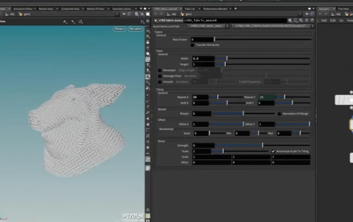Open the Edit menu in network editor

pyautogui.click(x=333, y=21)
